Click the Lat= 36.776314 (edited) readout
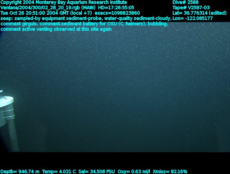Screen dimensions: 230x174 tap(199, 13)
